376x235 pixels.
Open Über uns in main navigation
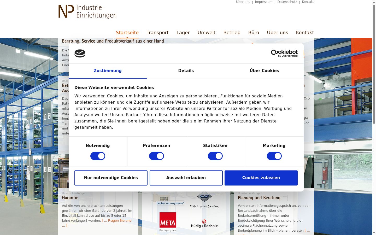[278, 33]
